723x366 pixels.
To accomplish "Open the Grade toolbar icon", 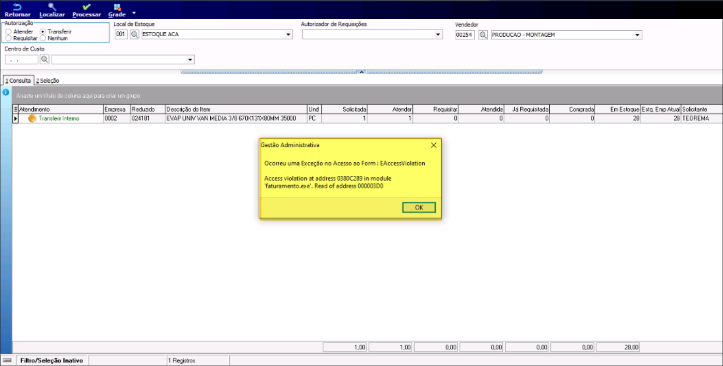I will (x=117, y=7).
